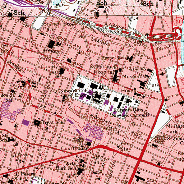Select the 'ORANGE' street label

[100, 42]
